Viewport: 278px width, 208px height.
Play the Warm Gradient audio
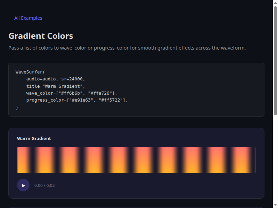click(x=23, y=185)
